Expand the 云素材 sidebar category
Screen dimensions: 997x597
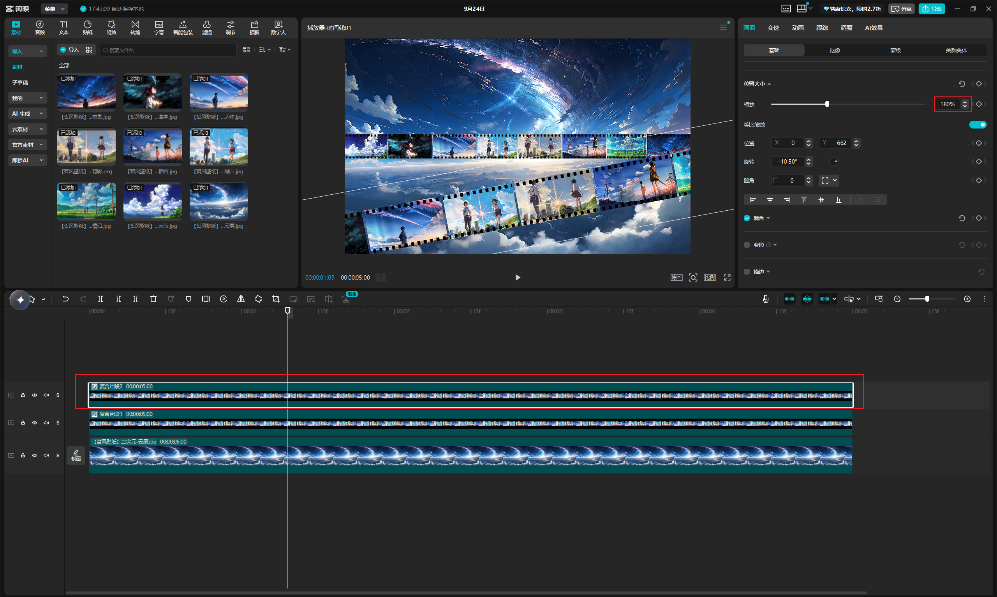pos(27,129)
